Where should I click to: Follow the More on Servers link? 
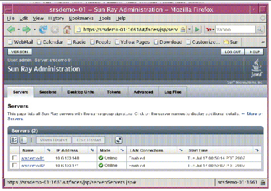[x=255, y=114]
